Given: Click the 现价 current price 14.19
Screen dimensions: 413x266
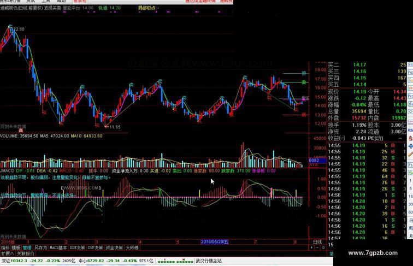Looking at the screenshot, I should coord(359,92).
